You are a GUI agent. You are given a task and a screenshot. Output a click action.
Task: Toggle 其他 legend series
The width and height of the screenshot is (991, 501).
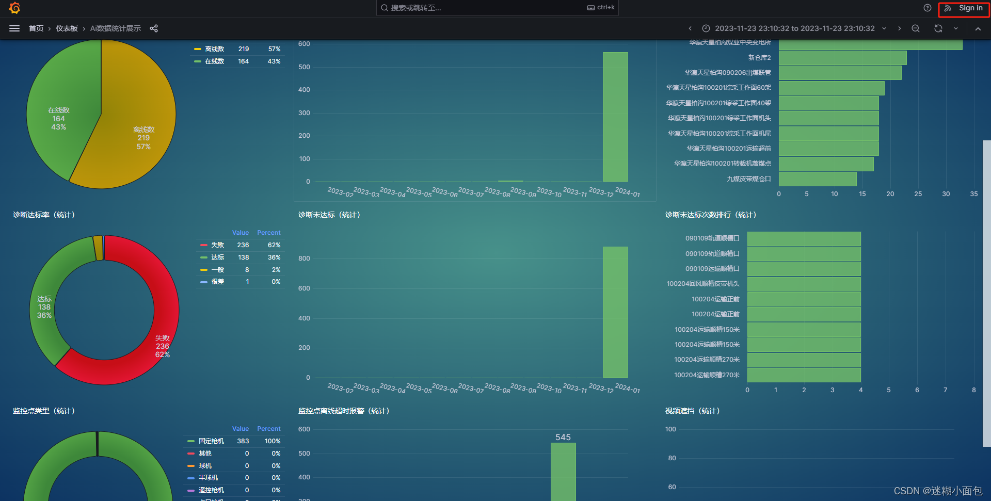[205, 454]
